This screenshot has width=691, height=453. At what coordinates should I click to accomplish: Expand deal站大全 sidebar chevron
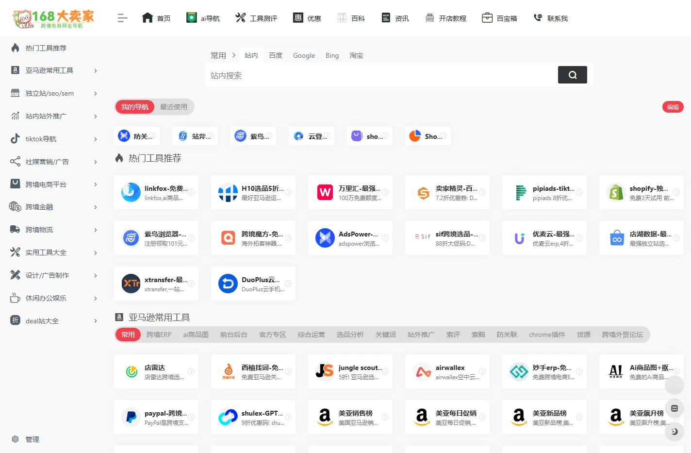coord(96,321)
